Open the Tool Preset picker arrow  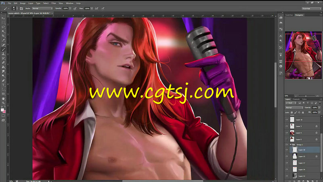(x=8, y=8)
